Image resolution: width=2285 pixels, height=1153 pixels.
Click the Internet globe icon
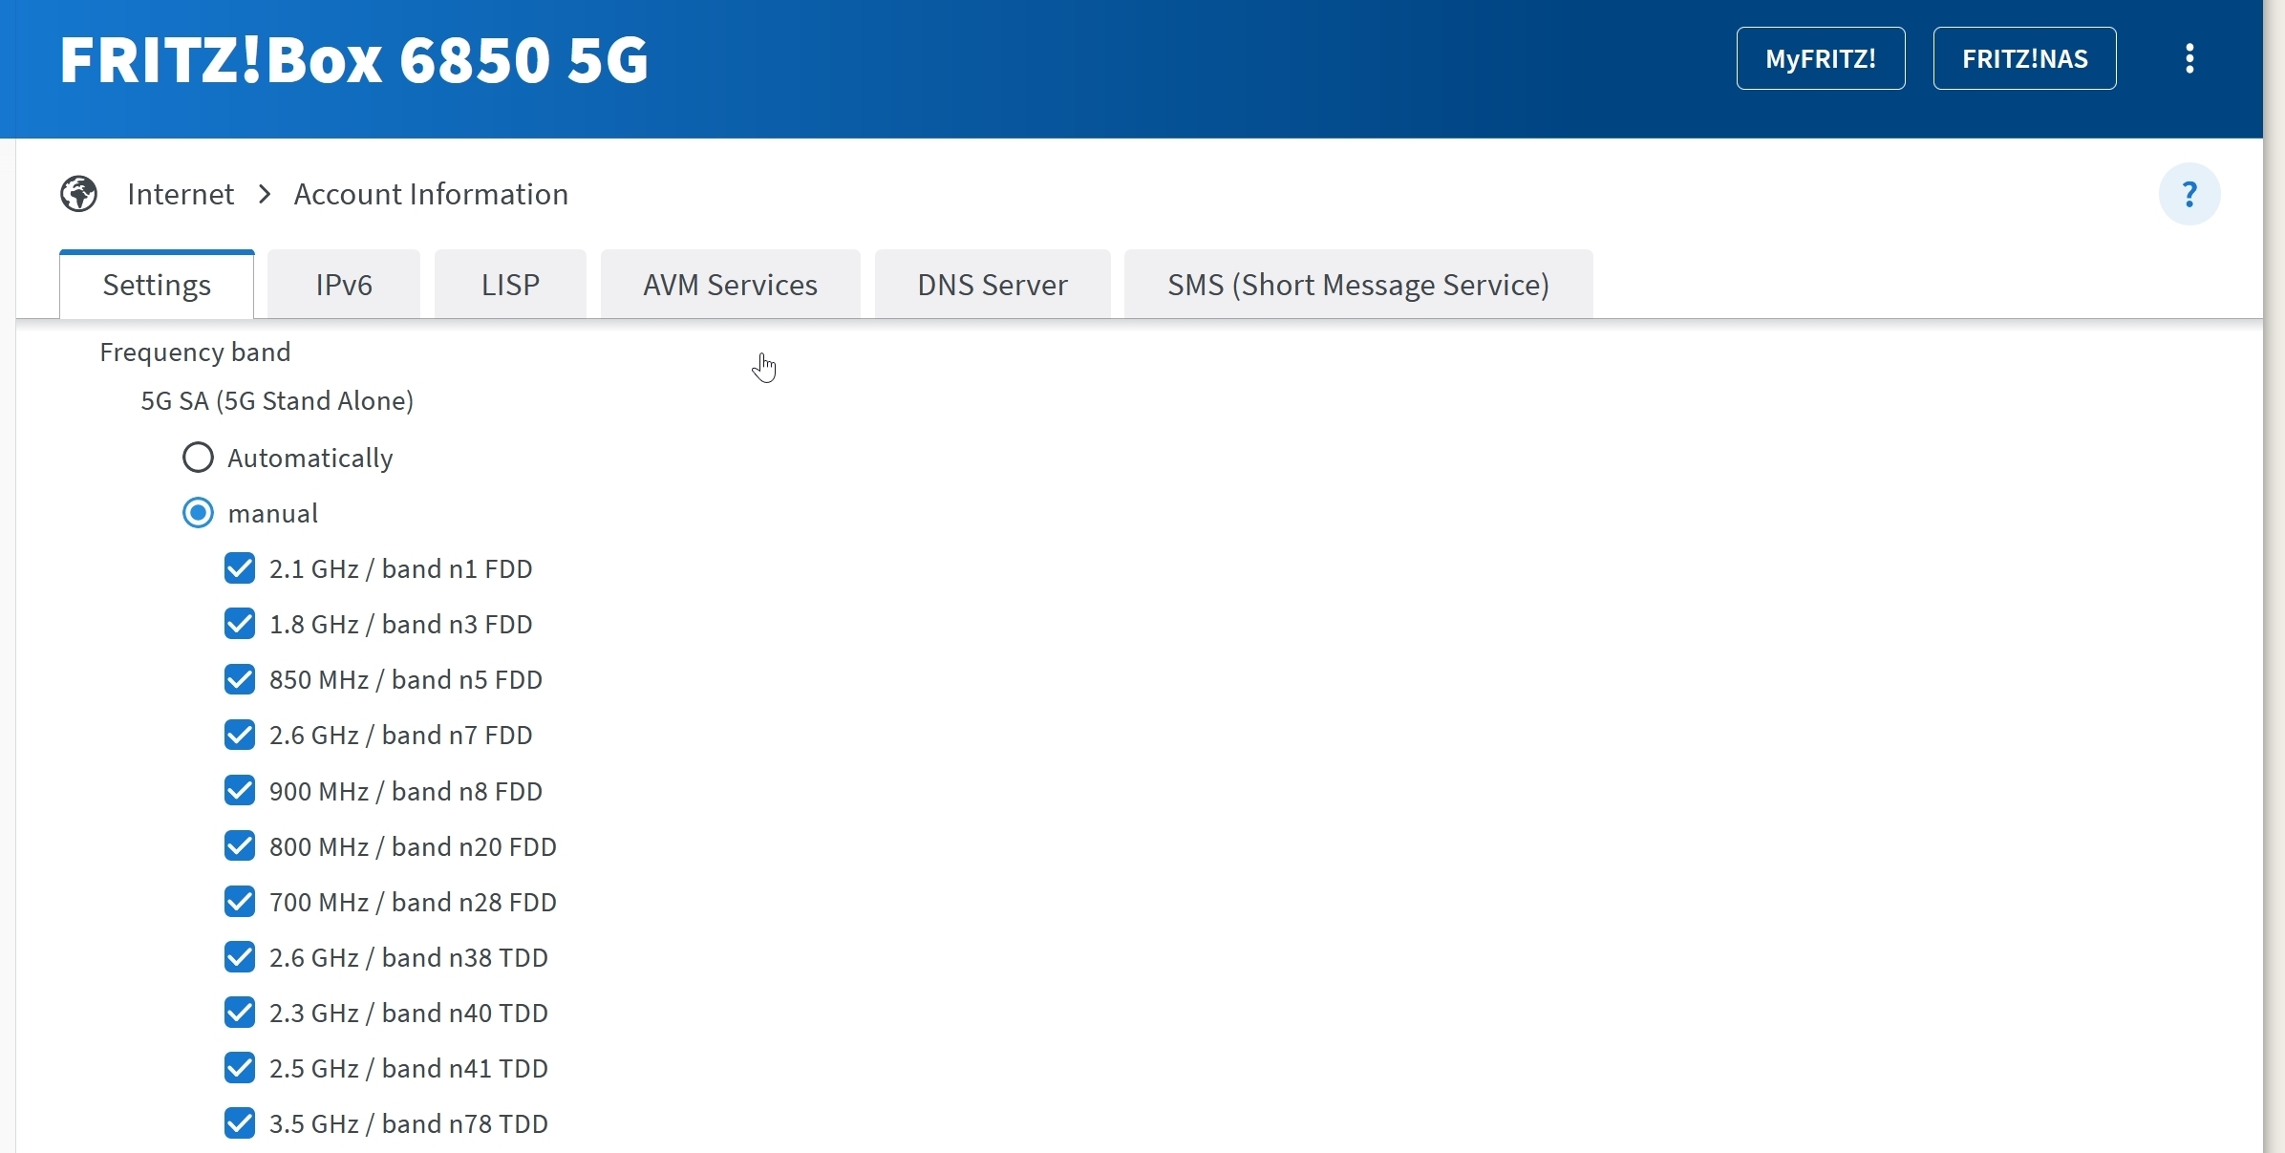78,194
